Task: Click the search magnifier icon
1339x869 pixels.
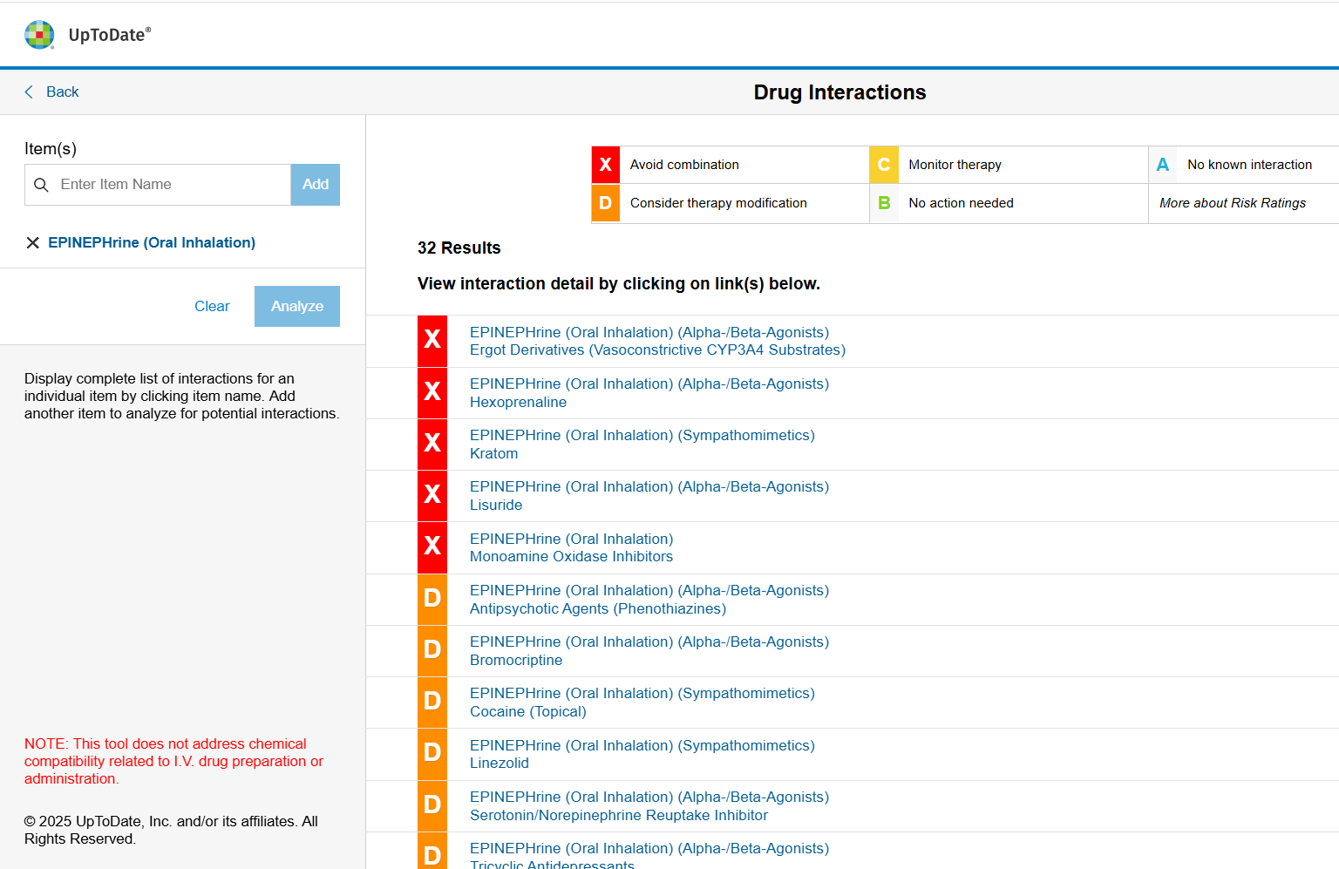Action: tap(41, 185)
